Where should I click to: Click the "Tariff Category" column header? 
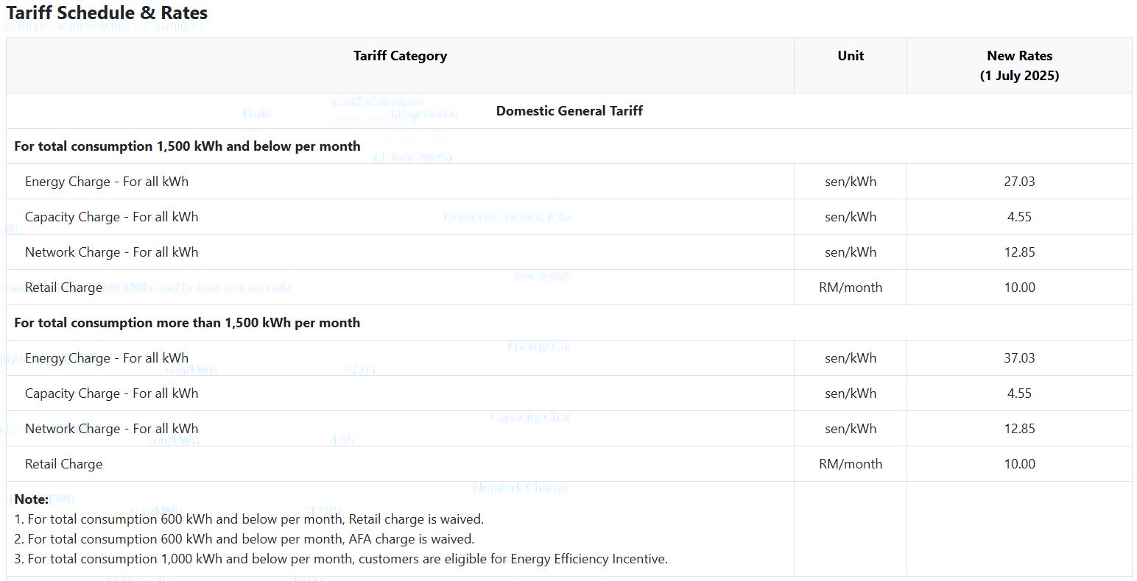(400, 56)
